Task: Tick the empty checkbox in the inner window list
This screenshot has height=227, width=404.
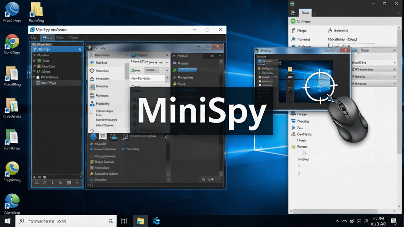Action: pos(92,156)
